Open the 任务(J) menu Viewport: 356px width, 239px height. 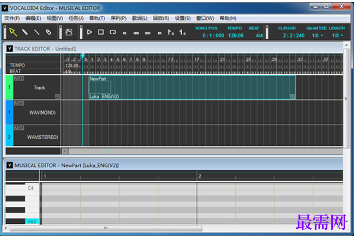[x=76, y=18]
